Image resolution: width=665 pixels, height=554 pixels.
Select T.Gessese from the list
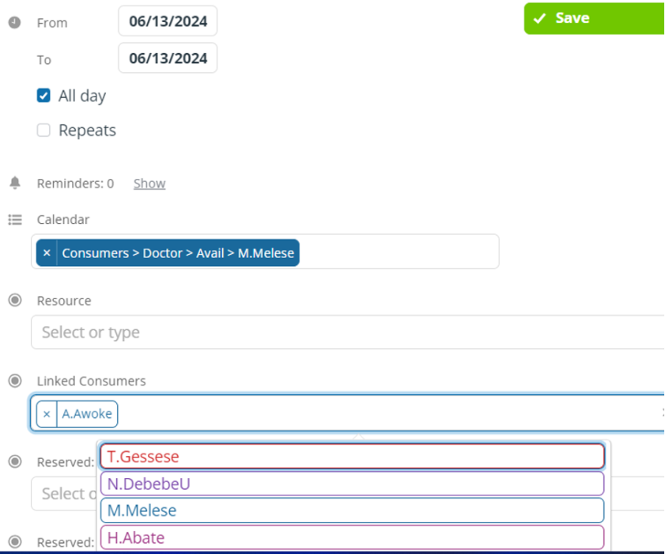point(352,457)
